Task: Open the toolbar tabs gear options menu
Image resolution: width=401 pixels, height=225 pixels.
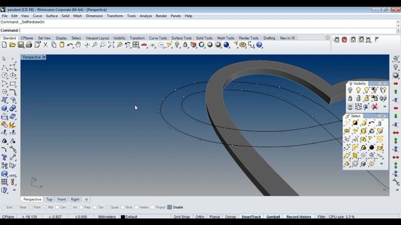Action: tap(328, 37)
